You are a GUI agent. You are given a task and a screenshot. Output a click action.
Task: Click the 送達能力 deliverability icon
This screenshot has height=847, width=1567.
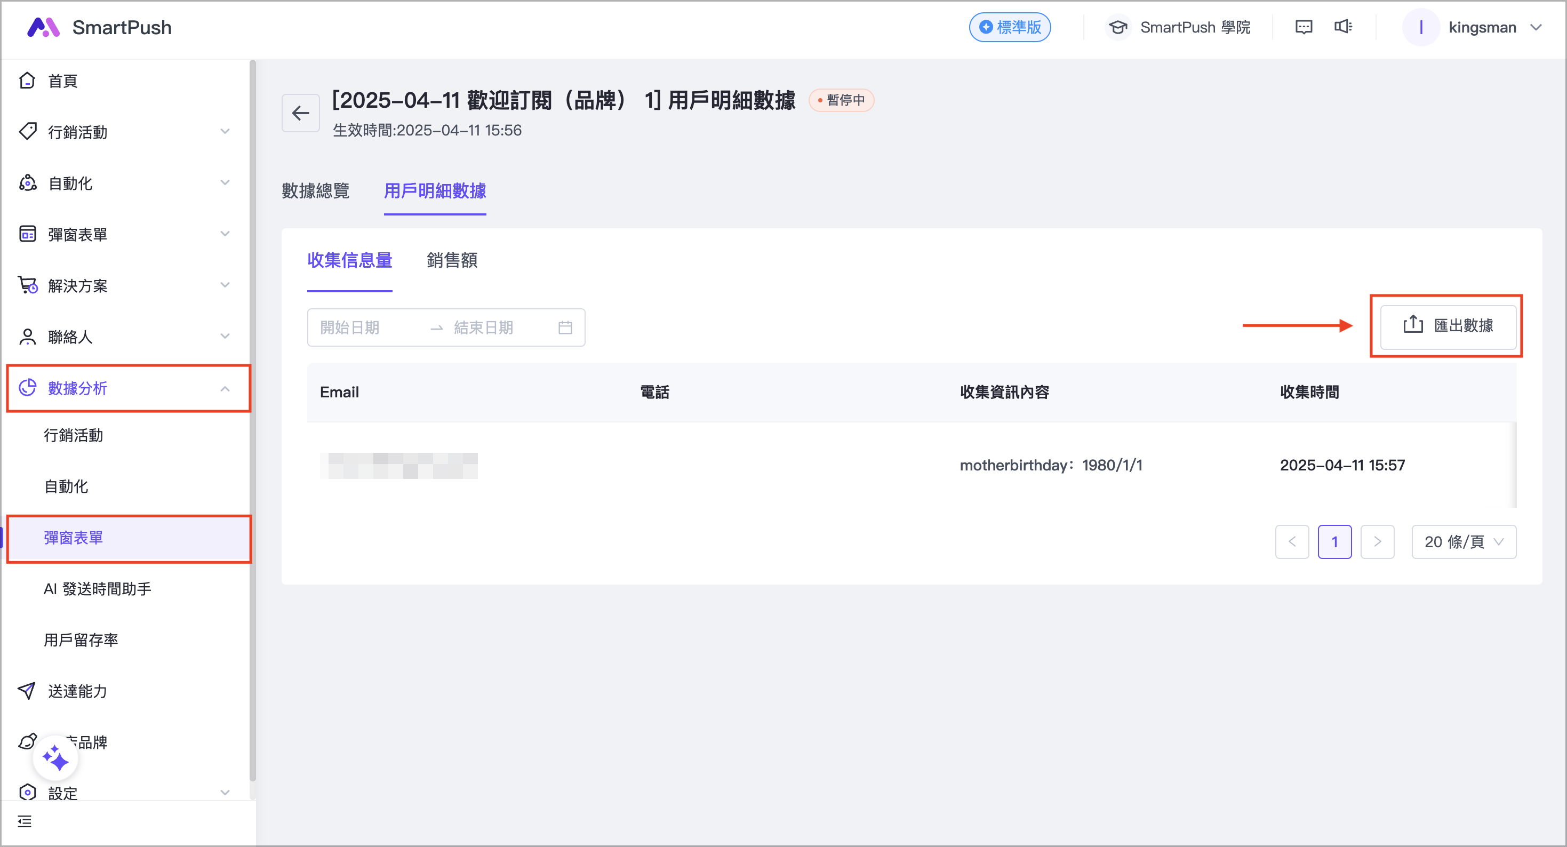tap(27, 691)
